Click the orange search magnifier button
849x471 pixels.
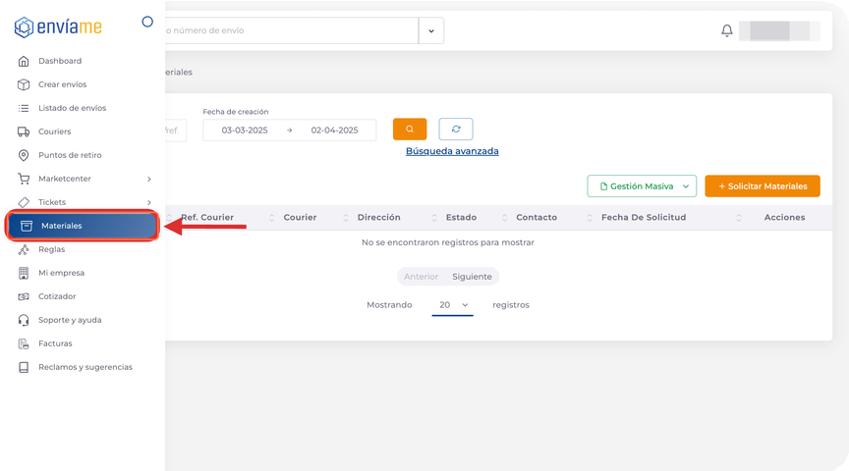tap(410, 130)
